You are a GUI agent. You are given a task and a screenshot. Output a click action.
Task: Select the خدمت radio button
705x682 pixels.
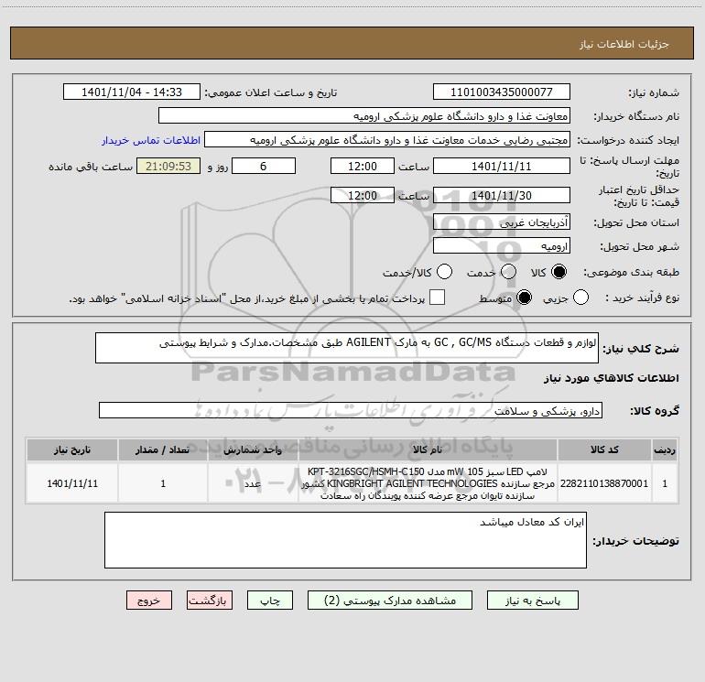508,272
